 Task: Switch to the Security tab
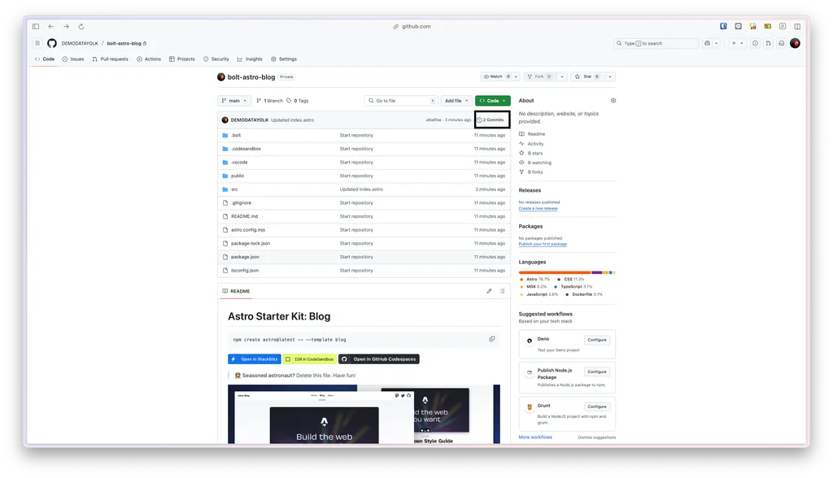pos(216,59)
